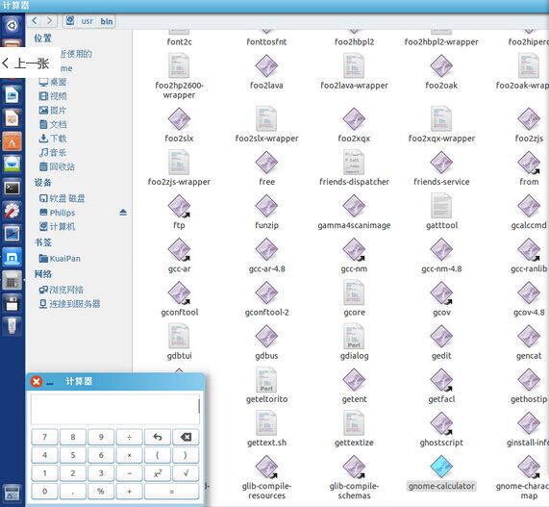549x507 pixels.
Task: Click the gcc-ar link icon
Action: [x=179, y=249]
